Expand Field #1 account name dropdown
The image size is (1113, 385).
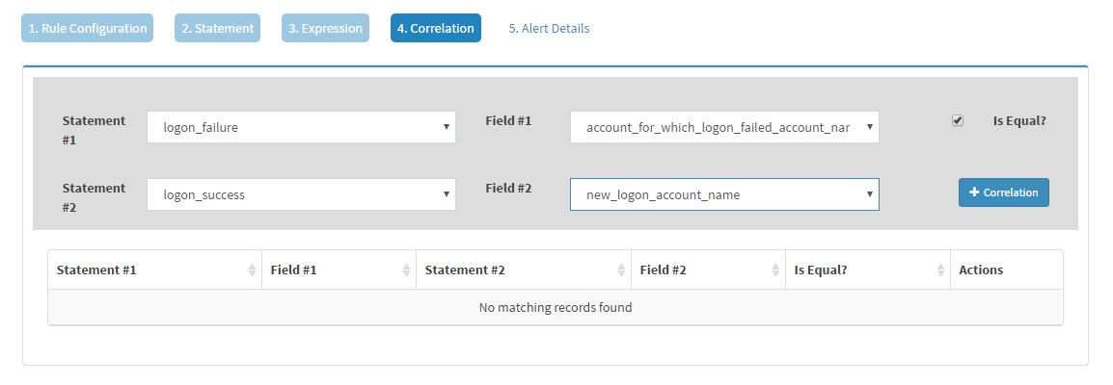click(724, 127)
